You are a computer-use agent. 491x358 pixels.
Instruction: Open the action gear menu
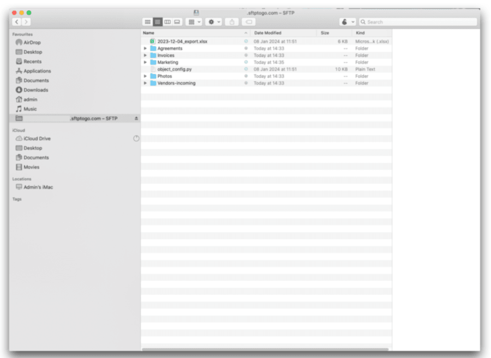coord(211,22)
